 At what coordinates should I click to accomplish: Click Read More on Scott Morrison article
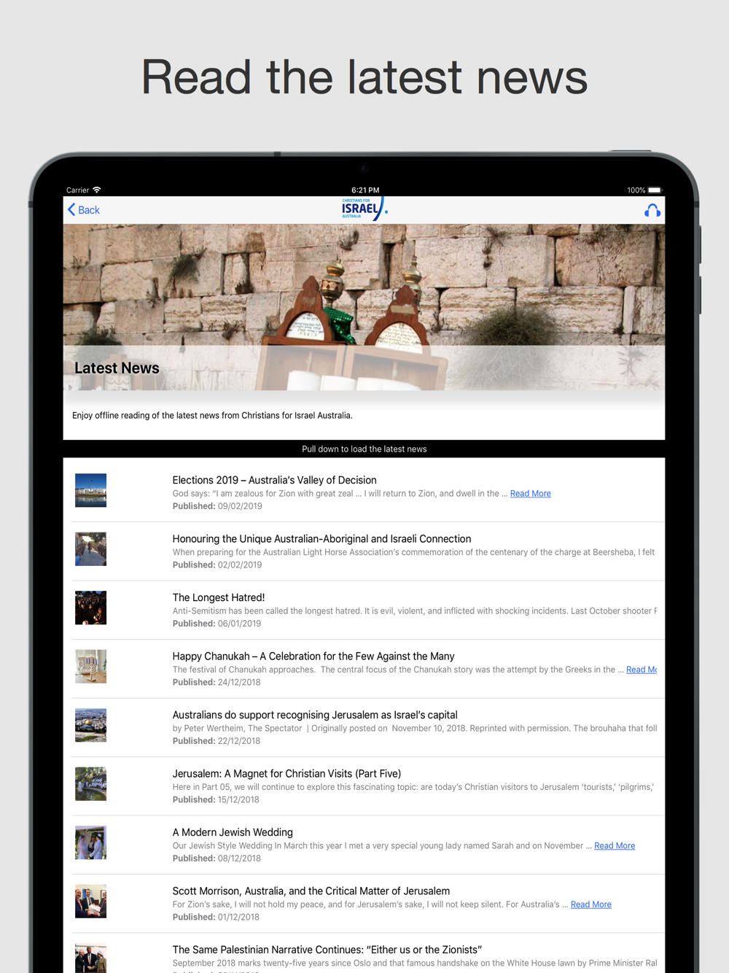pos(590,904)
